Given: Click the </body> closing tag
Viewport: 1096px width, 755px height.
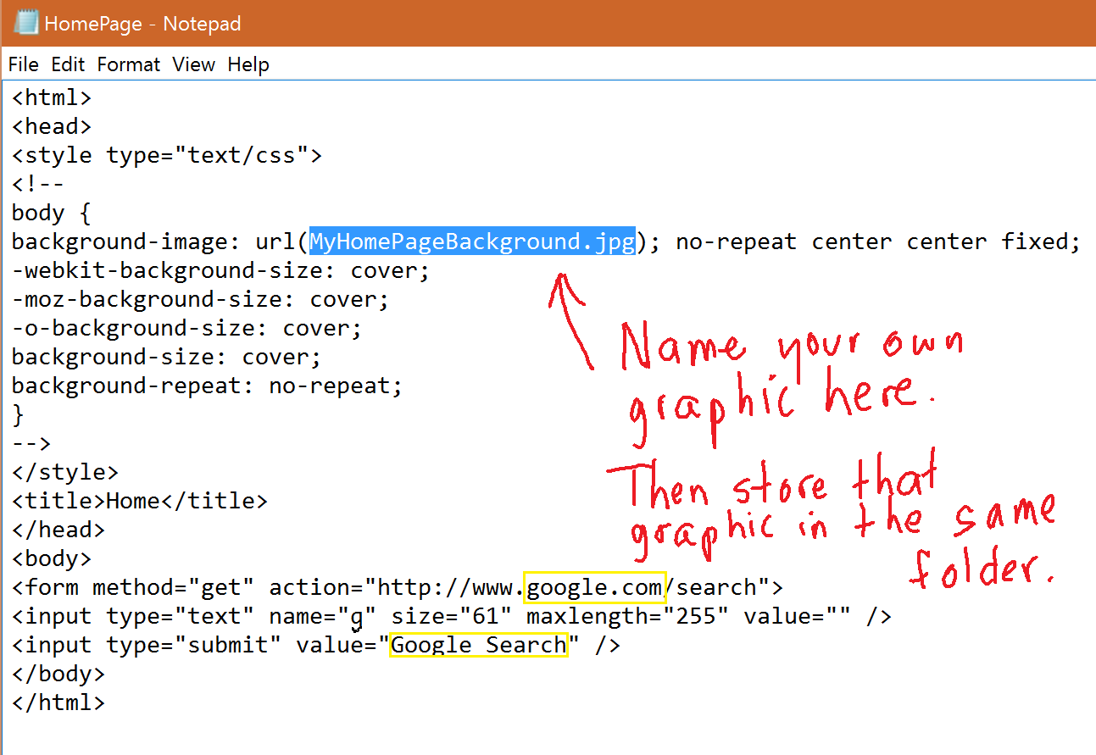Looking at the screenshot, I should click(x=58, y=675).
